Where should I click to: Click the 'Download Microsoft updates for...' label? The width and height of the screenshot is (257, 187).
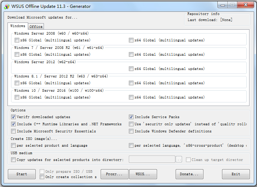click(x=42, y=17)
